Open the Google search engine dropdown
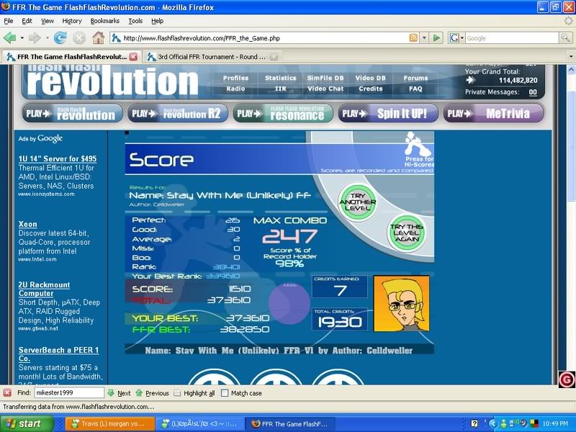Image resolution: width=576 pixels, height=432 pixels. point(461,37)
